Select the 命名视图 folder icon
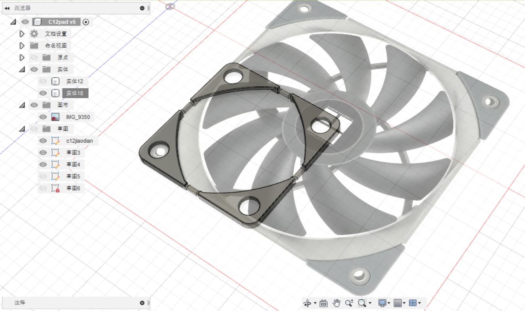This screenshot has height=311, width=525. 34,46
